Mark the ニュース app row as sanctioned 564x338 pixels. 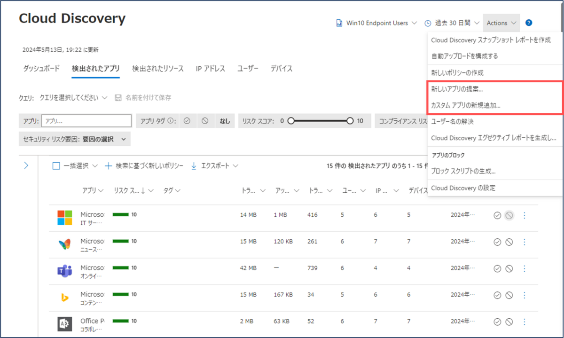coord(497,242)
